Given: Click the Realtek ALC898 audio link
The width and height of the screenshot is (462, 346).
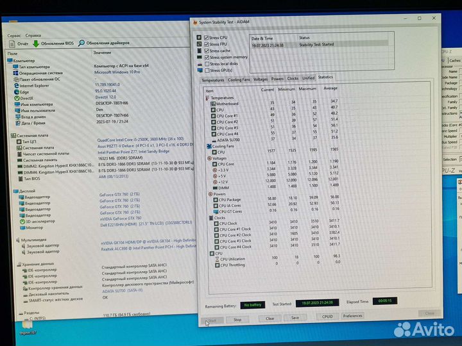Looking at the screenshot, I should [148, 248].
